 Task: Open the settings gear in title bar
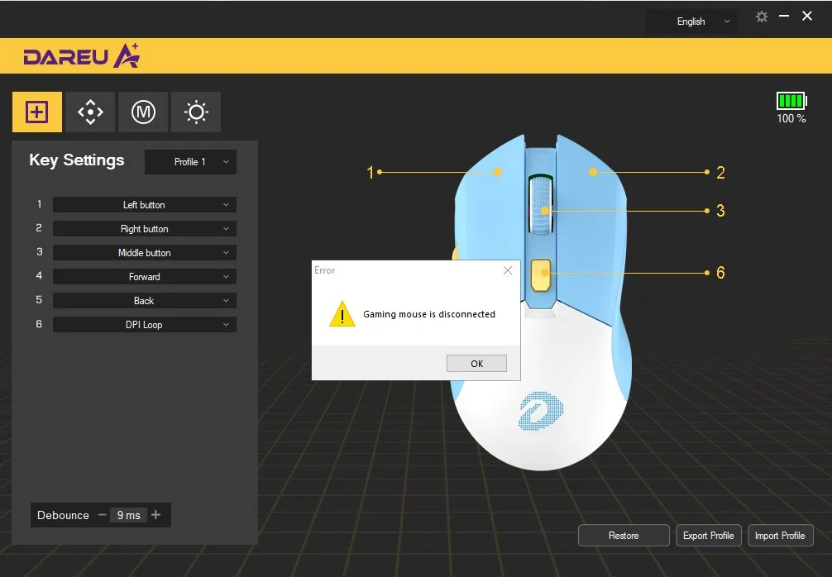pos(762,17)
